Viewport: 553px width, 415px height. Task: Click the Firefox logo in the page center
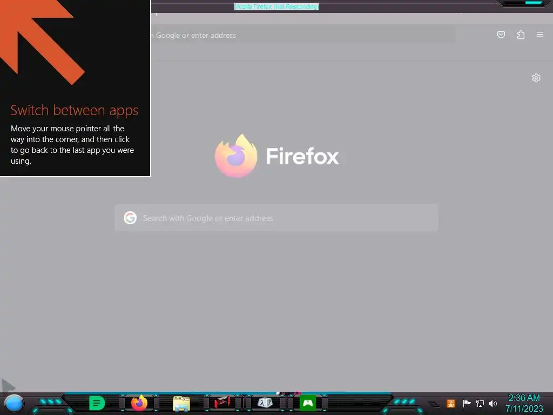pos(237,156)
